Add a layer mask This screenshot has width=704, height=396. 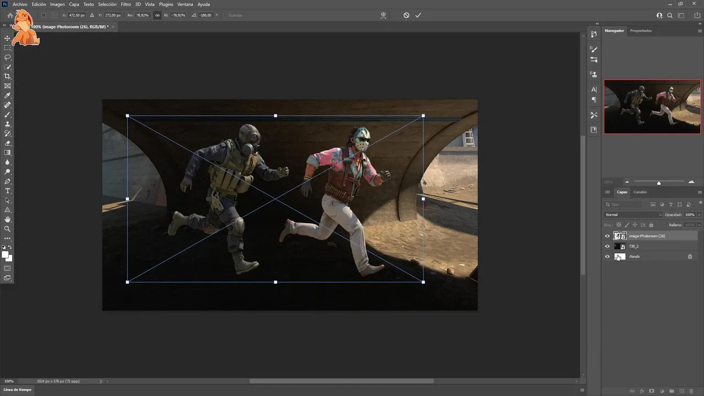tap(652, 391)
